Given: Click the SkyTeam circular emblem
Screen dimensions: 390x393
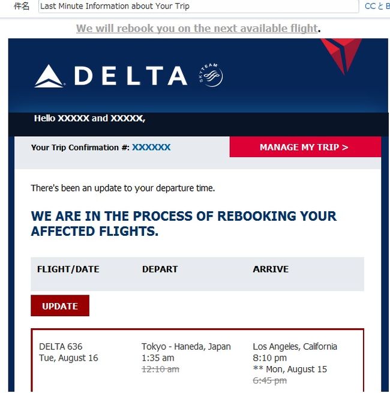Looking at the screenshot, I should [211, 75].
